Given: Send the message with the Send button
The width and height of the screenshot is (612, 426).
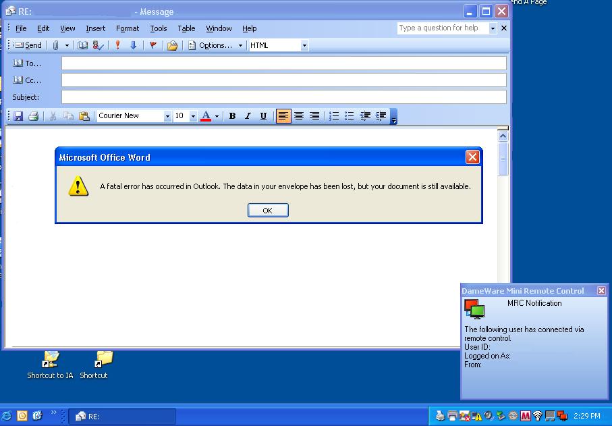Looking at the screenshot, I should tap(27, 45).
